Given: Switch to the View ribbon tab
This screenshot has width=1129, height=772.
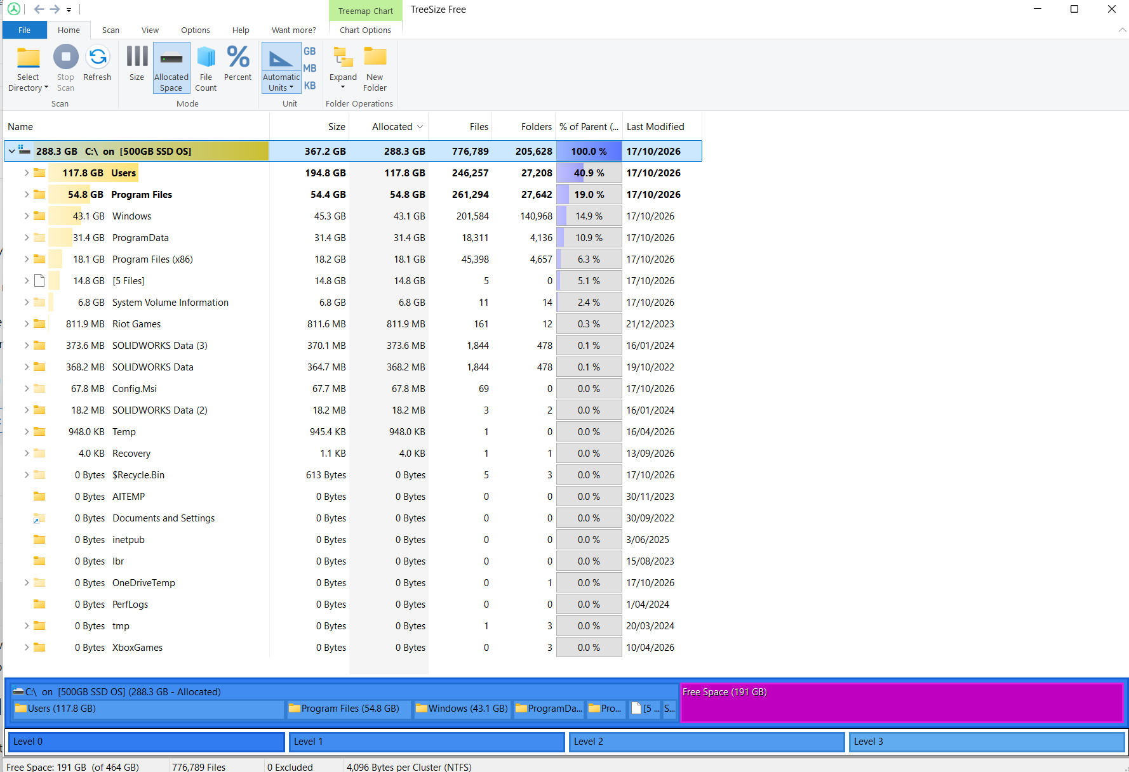Looking at the screenshot, I should [150, 30].
